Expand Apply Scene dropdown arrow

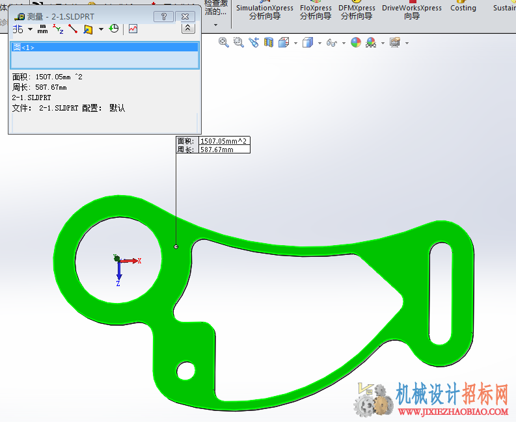[383, 43]
